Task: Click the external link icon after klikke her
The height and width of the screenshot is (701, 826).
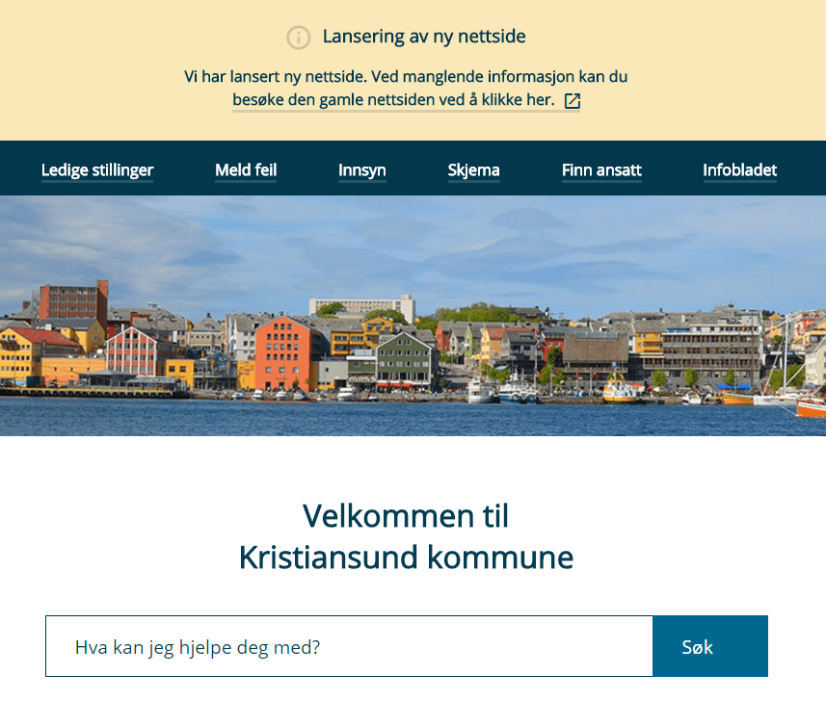Action: tap(573, 100)
